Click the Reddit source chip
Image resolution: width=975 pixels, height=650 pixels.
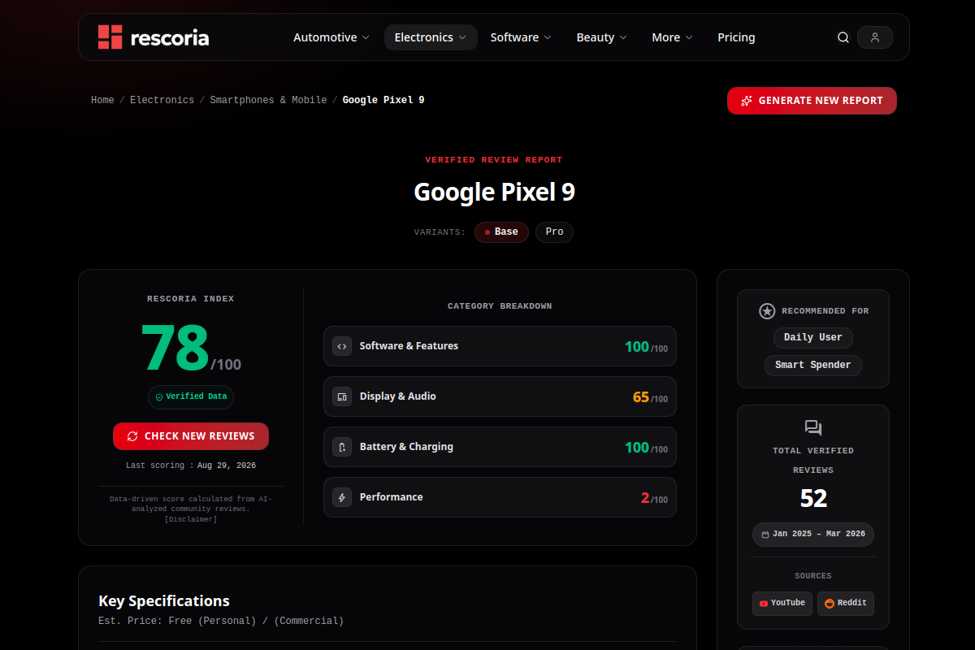click(x=846, y=604)
